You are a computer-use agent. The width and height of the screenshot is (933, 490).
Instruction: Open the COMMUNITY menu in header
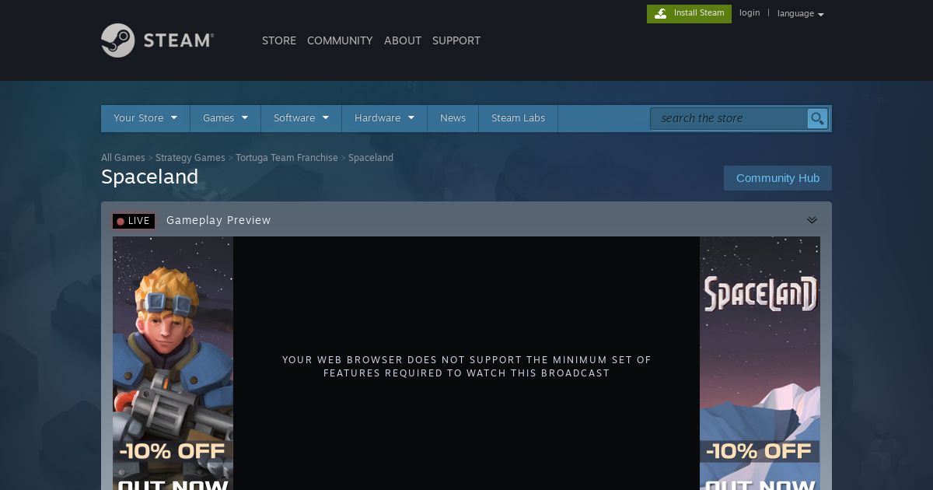click(340, 40)
